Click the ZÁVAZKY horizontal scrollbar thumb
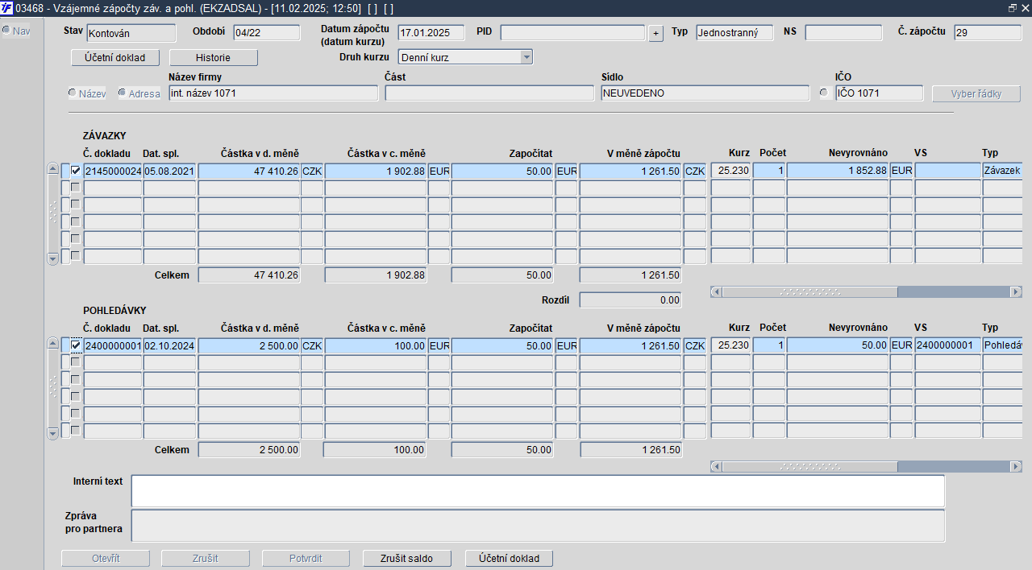1032x570 pixels. [x=810, y=292]
